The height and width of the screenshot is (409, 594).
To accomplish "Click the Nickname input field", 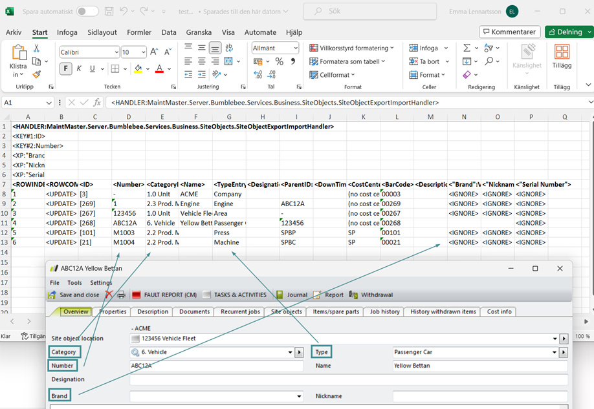I will tap(479, 396).
